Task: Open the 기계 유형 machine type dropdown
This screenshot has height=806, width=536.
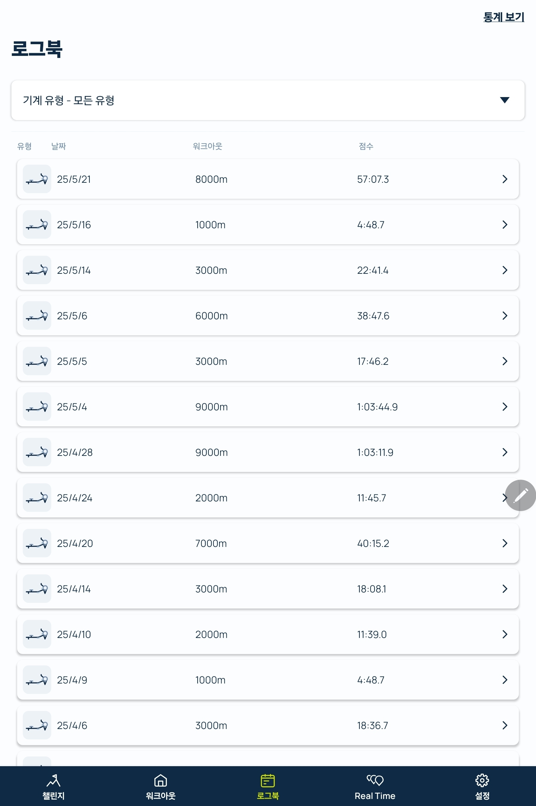Action: click(268, 100)
